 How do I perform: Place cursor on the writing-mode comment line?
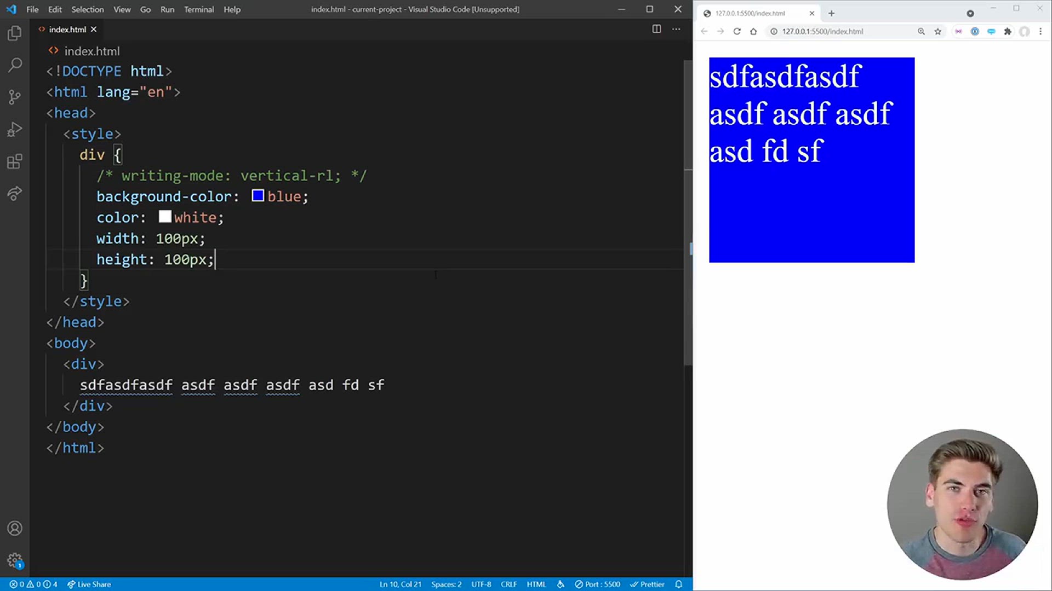(231, 176)
